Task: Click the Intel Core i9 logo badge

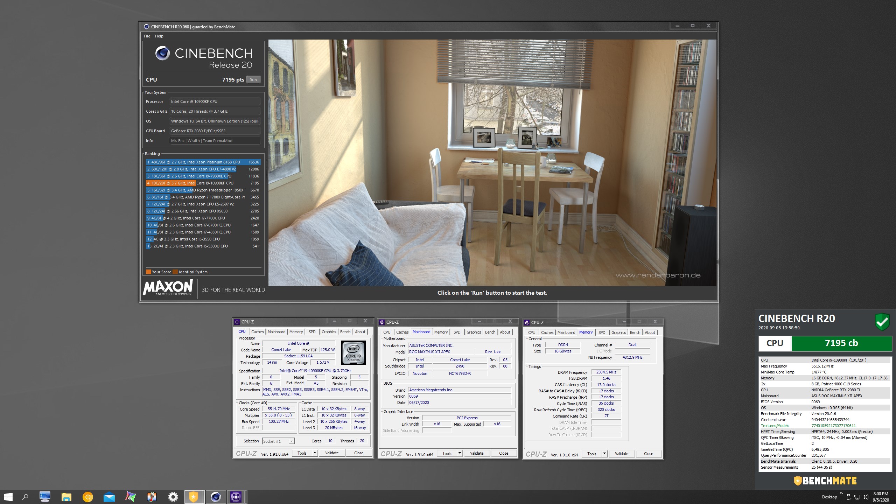Action: tap(353, 353)
